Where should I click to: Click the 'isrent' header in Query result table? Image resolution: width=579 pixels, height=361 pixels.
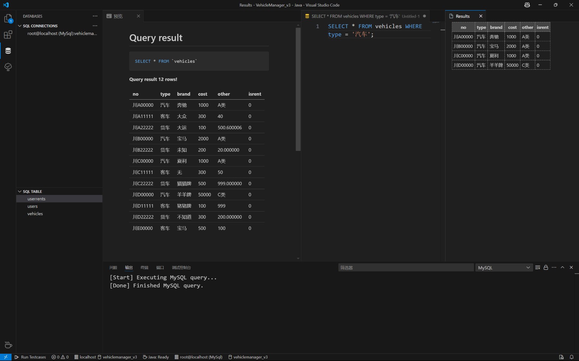click(255, 94)
